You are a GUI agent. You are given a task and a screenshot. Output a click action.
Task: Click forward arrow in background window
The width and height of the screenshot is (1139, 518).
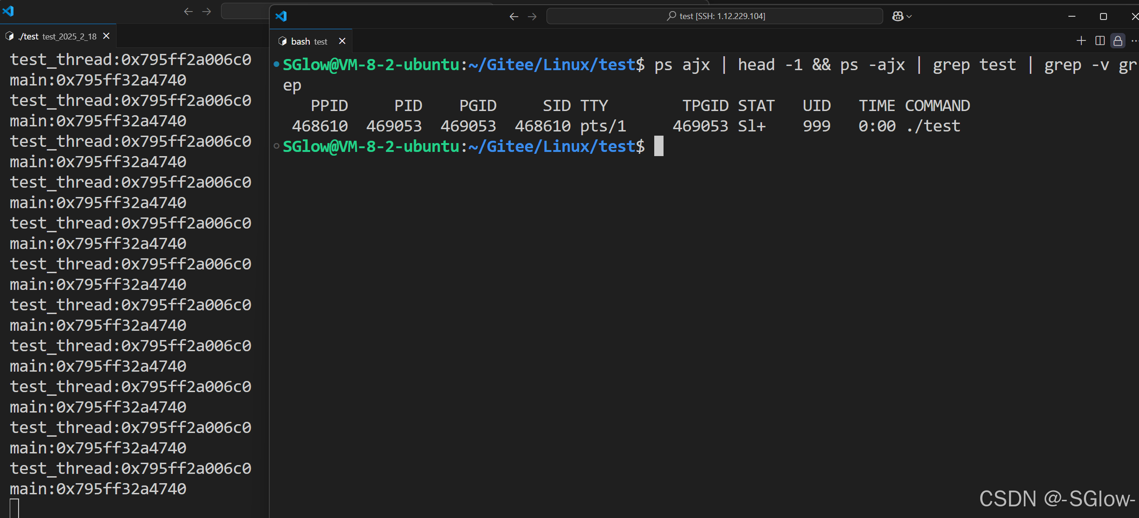click(x=207, y=12)
